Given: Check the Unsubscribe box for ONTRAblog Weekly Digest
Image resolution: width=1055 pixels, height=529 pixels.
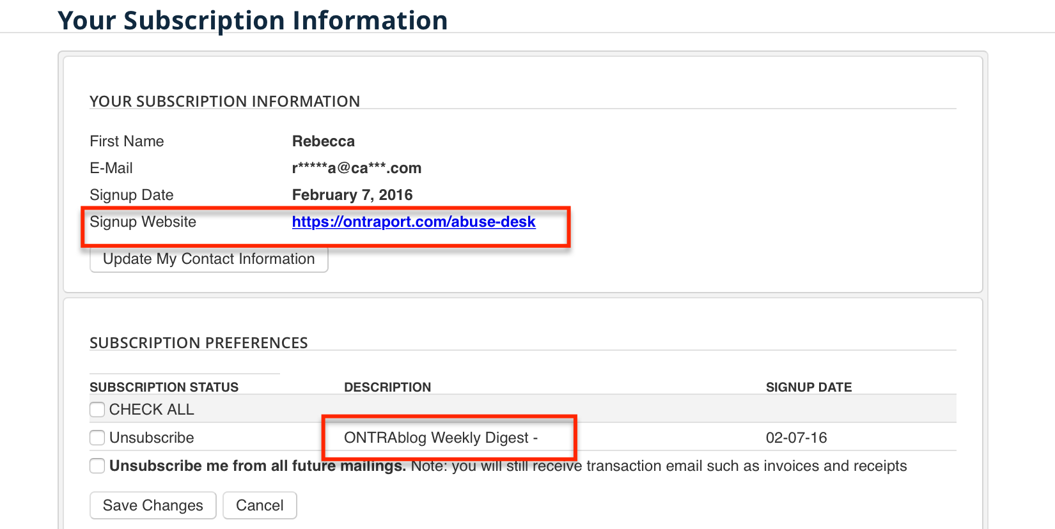Looking at the screenshot, I should click(x=97, y=438).
